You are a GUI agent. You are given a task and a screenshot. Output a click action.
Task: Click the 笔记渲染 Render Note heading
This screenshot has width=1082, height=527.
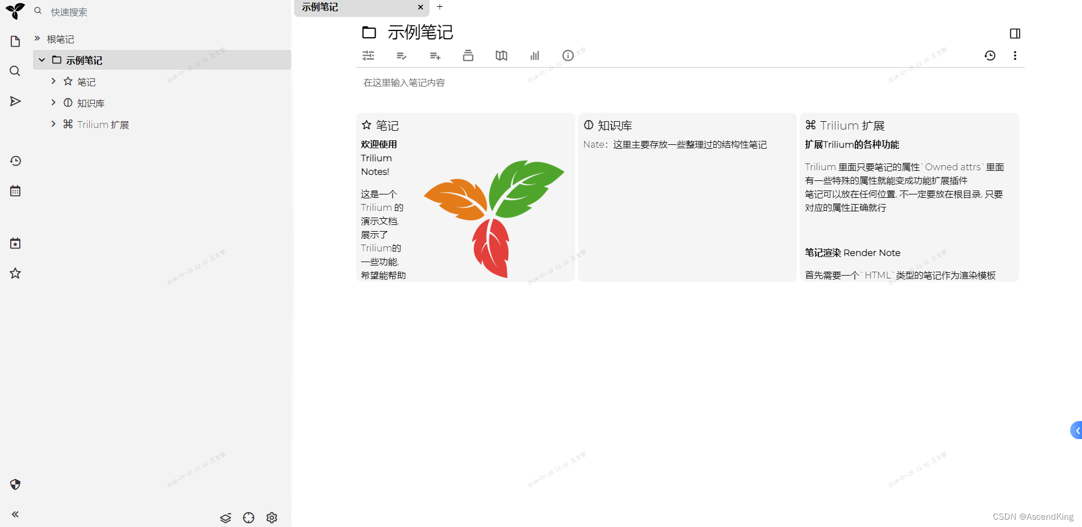tap(852, 253)
